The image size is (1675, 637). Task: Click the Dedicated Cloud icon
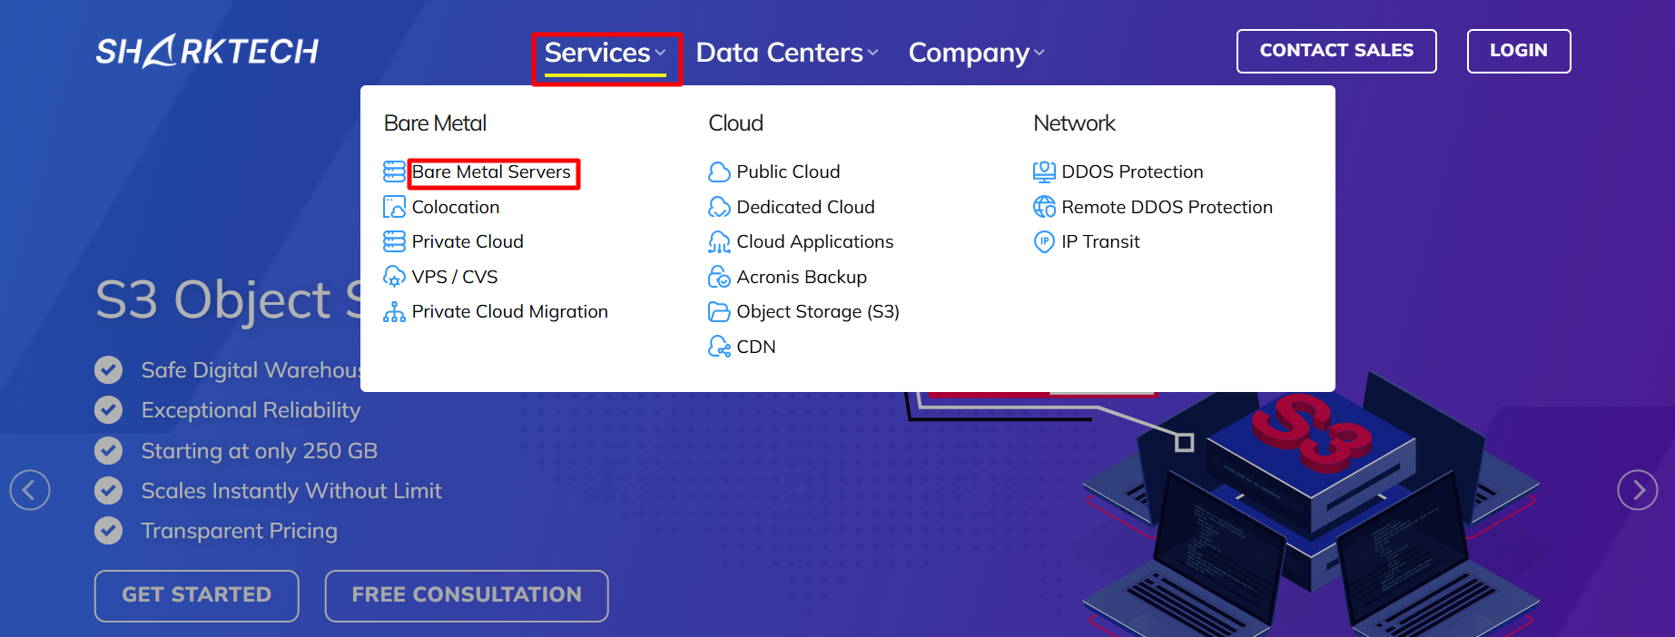719,207
